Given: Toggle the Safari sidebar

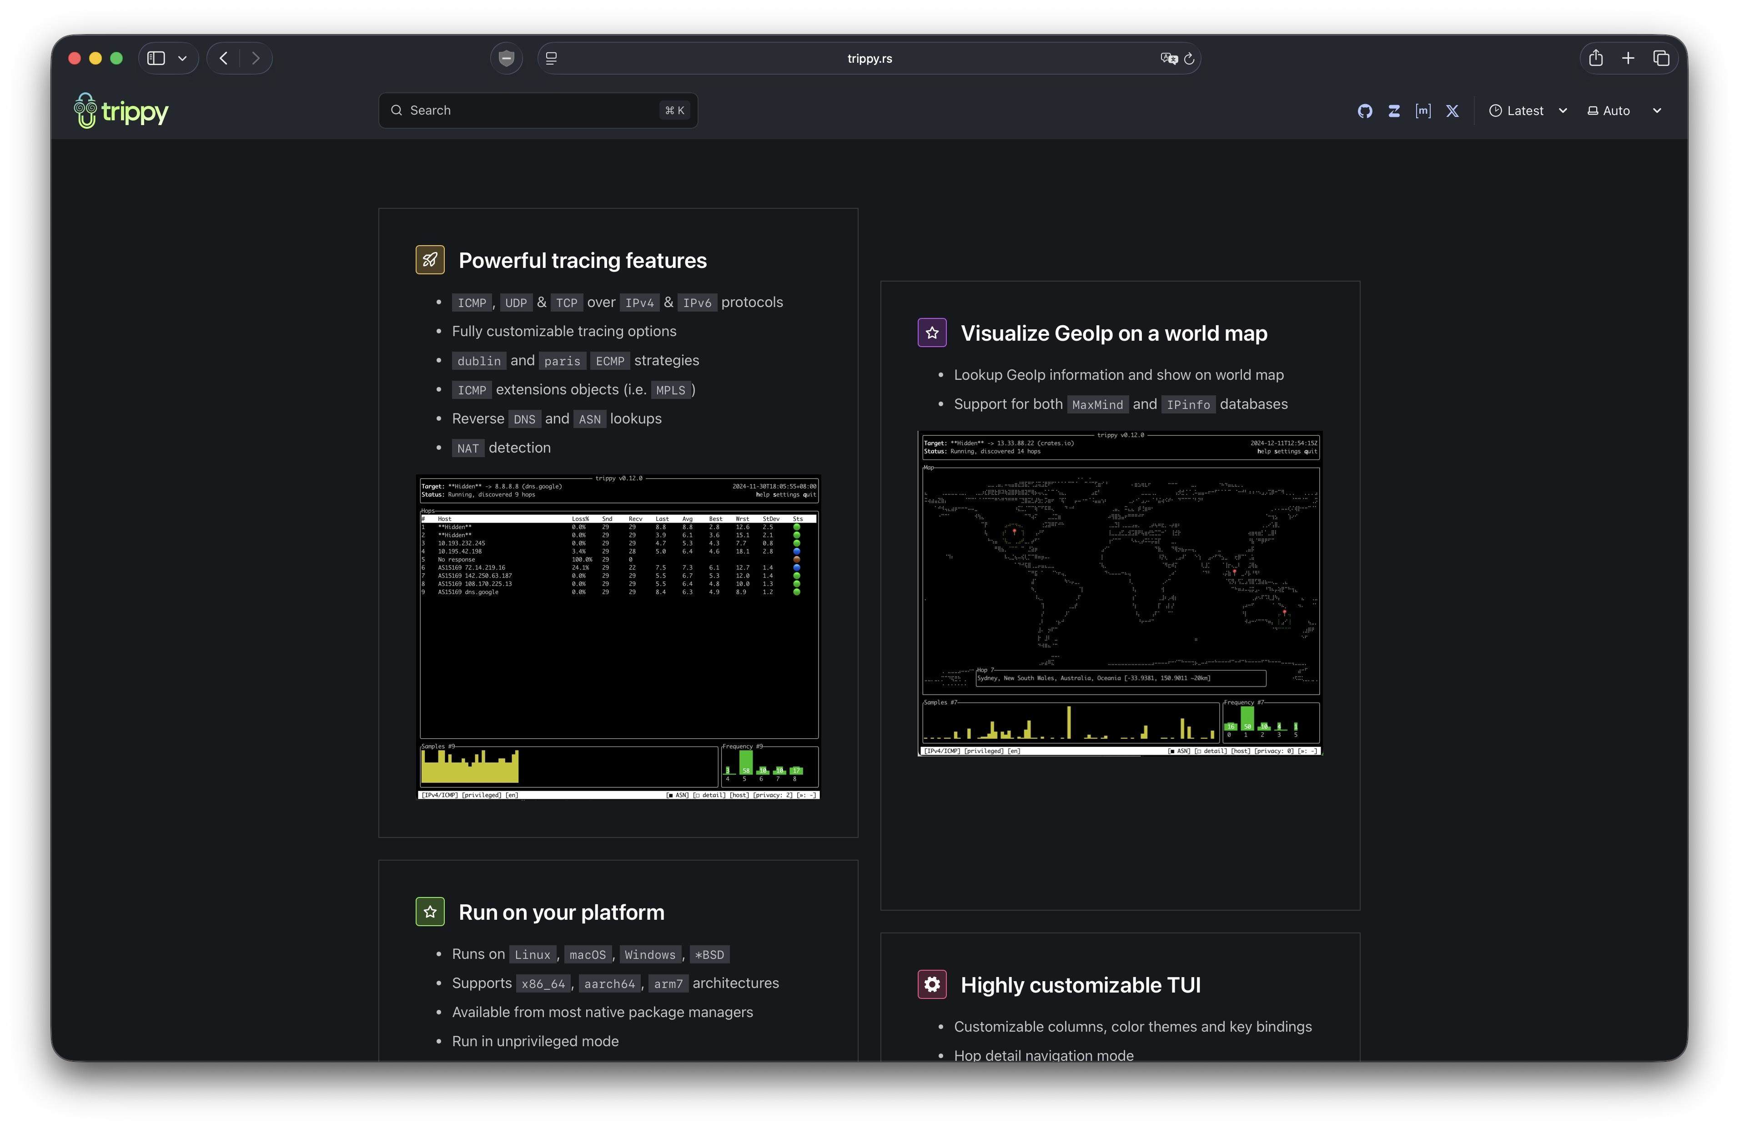Looking at the screenshot, I should point(156,59).
